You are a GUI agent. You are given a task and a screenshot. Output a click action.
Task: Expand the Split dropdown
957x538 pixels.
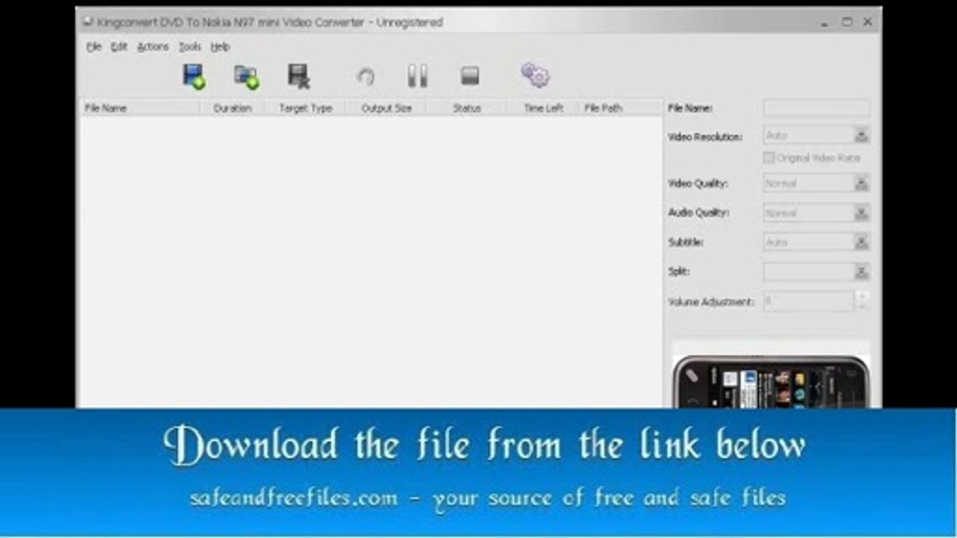861,272
